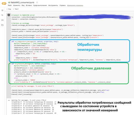Open the variables {x} sidebar icon
134x115 pixels.
[2, 20]
